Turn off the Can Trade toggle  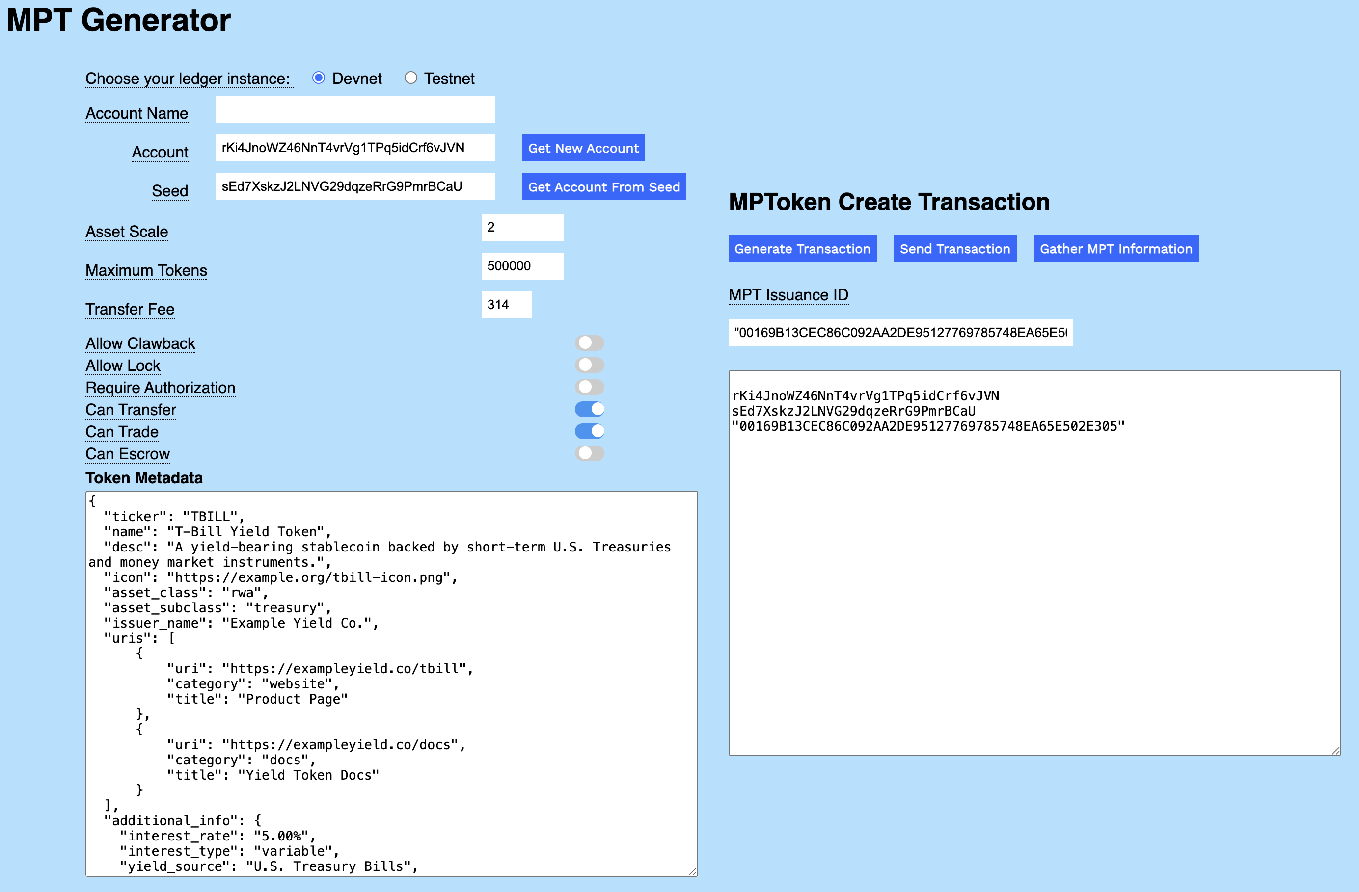tap(589, 431)
